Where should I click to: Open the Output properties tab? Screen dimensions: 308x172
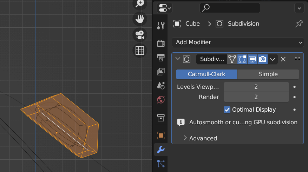click(161, 57)
